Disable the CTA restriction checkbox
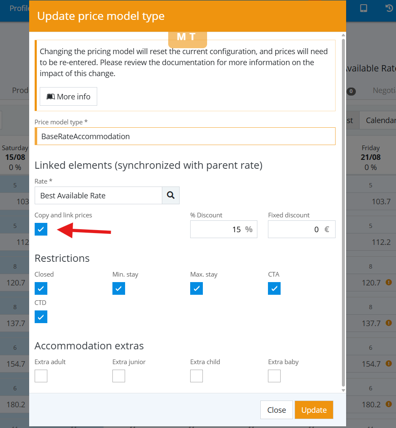This screenshot has height=428, width=396. (274, 288)
